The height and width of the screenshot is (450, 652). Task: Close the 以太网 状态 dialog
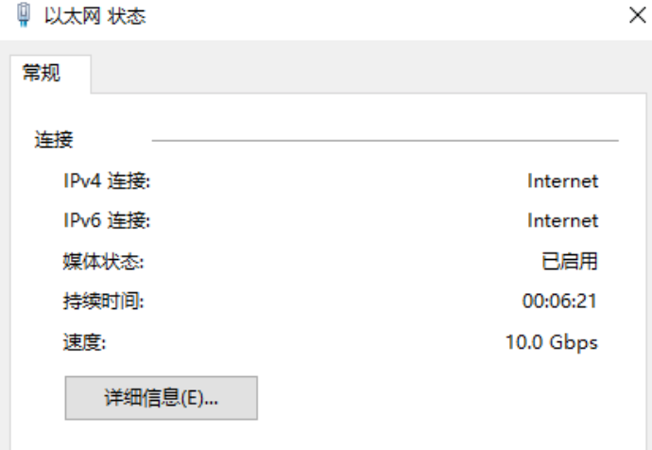[x=637, y=16]
